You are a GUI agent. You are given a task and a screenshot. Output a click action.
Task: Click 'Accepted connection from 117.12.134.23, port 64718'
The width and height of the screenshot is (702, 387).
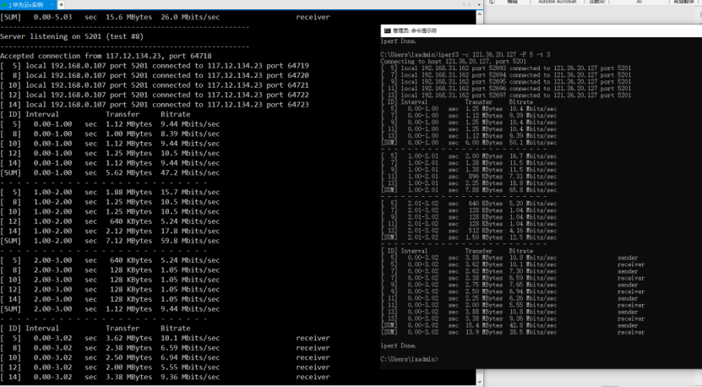[x=106, y=56]
